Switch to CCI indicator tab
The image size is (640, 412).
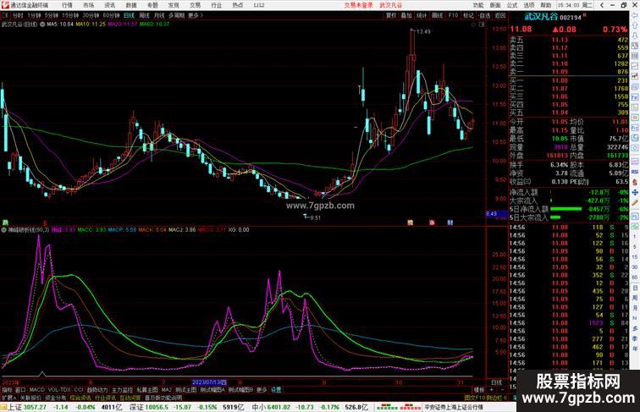click(79, 390)
